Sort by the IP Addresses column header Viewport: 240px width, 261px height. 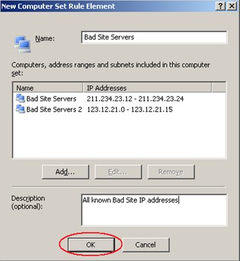[147, 88]
